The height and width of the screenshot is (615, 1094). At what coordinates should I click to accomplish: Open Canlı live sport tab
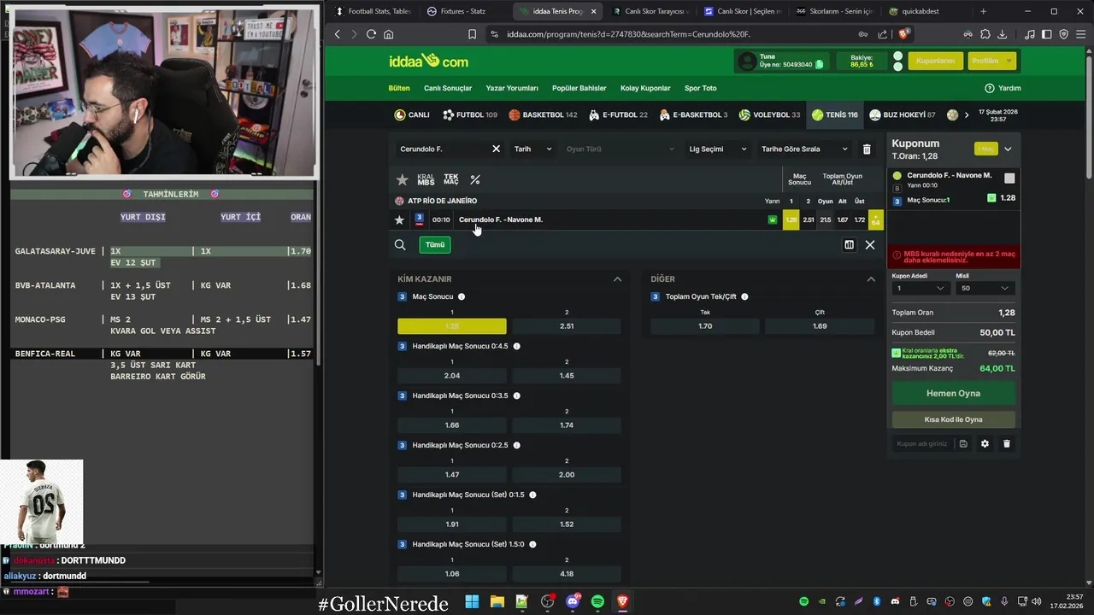pyautogui.click(x=412, y=114)
